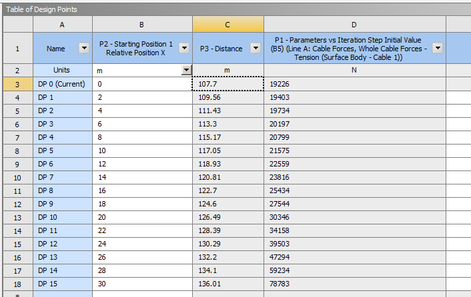Click the DP 6 name cell
Image resolution: width=471 pixels, height=297 pixels.
tap(63, 164)
